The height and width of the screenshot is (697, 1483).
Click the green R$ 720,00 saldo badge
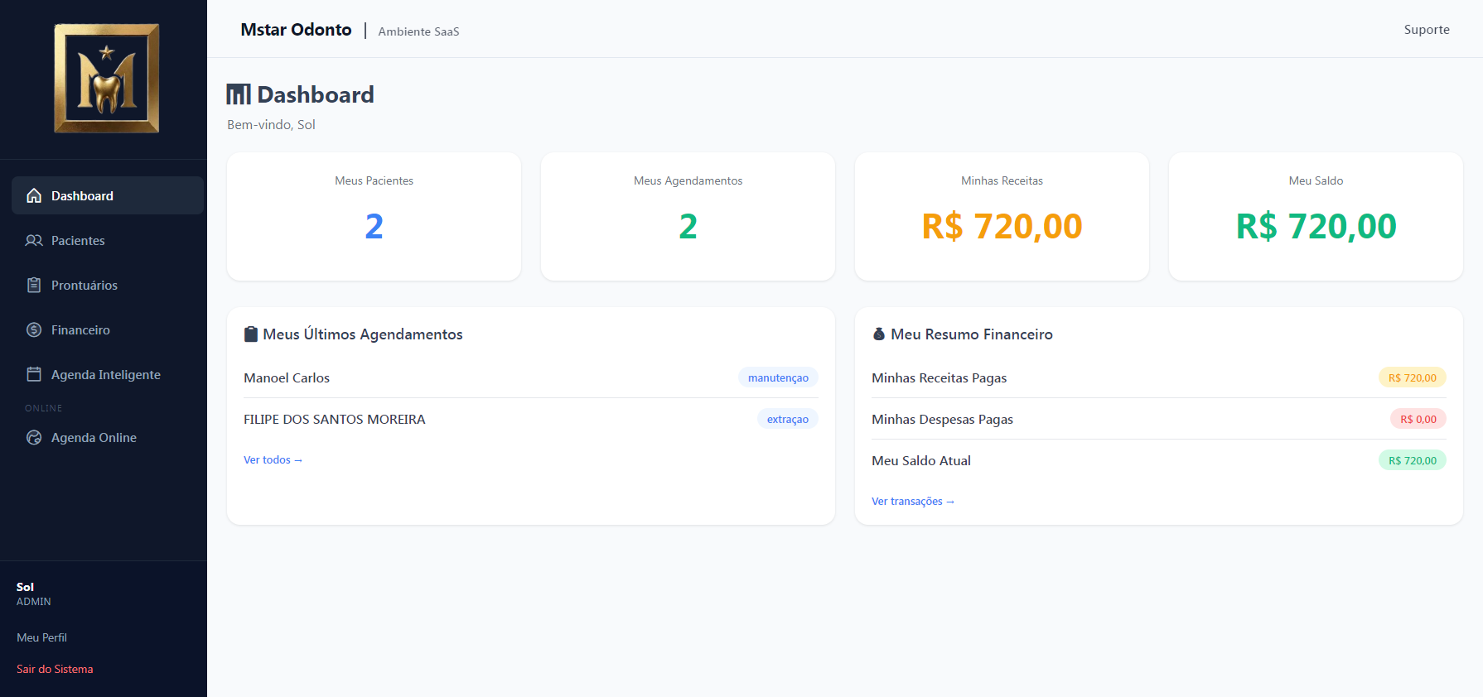[1413, 460]
